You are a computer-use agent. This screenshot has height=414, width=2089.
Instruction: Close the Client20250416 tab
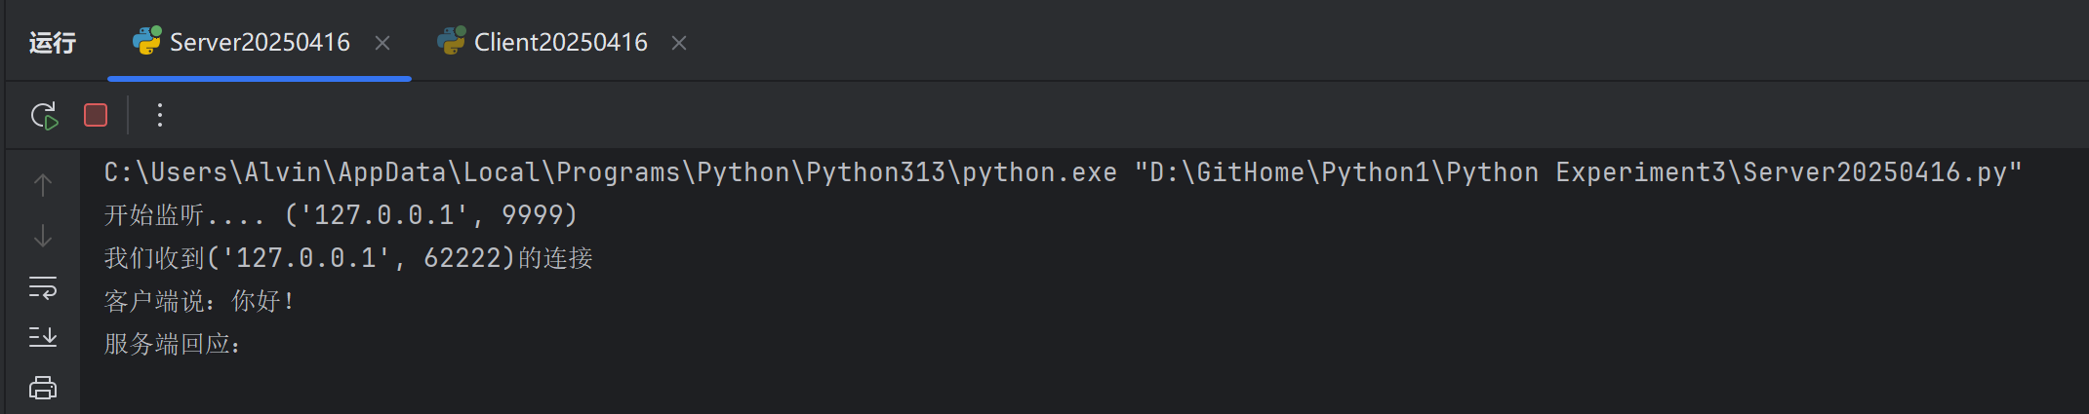point(679,43)
